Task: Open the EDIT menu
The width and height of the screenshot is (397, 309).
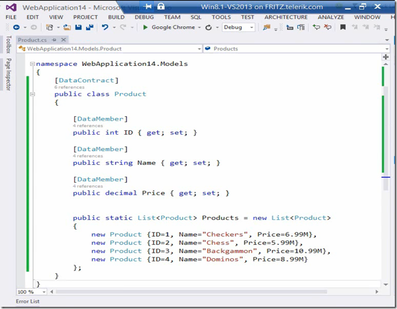Action: (33, 17)
